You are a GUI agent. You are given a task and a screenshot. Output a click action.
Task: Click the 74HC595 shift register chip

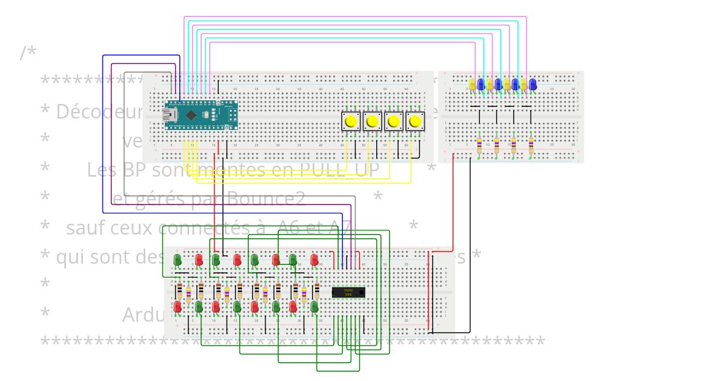[x=348, y=292]
